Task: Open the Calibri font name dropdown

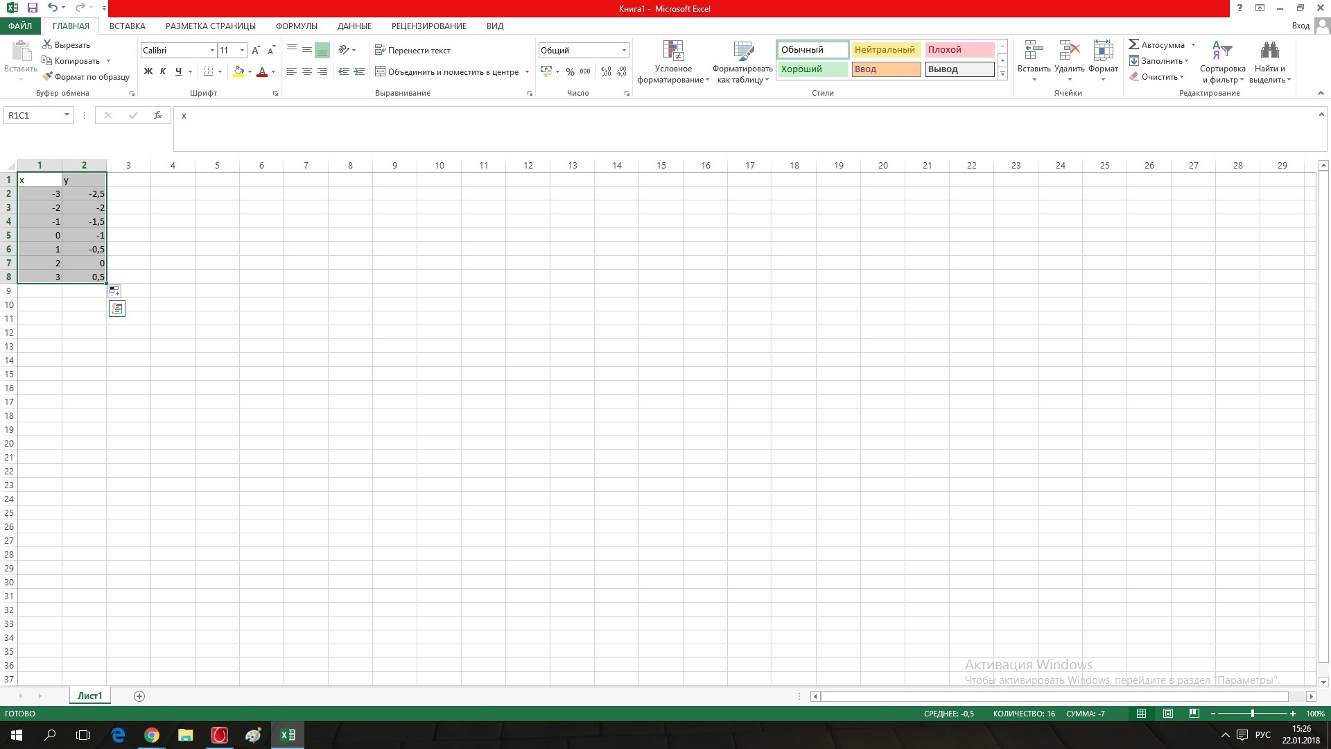Action: tap(212, 50)
